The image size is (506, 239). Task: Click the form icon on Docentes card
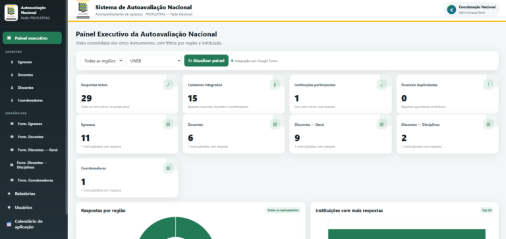275,124
